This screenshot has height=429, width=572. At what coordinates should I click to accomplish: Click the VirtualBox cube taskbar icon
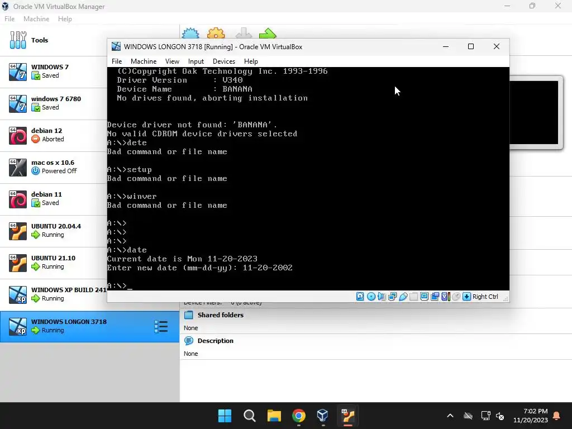point(323,416)
